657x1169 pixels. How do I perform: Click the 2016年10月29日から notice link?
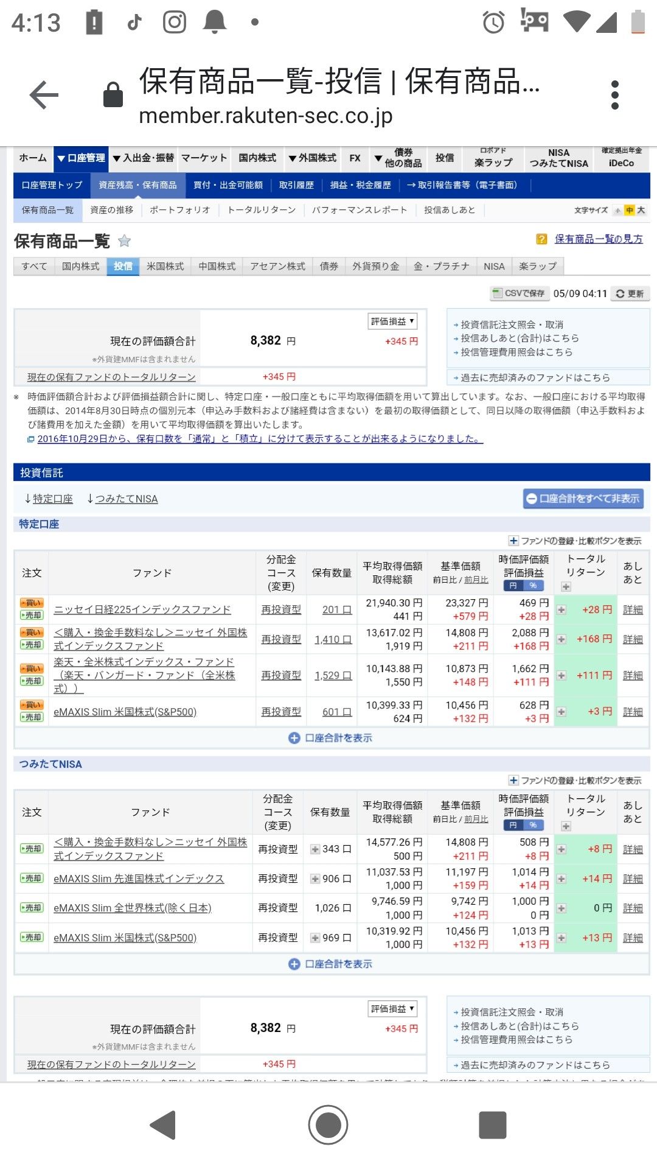260,438
